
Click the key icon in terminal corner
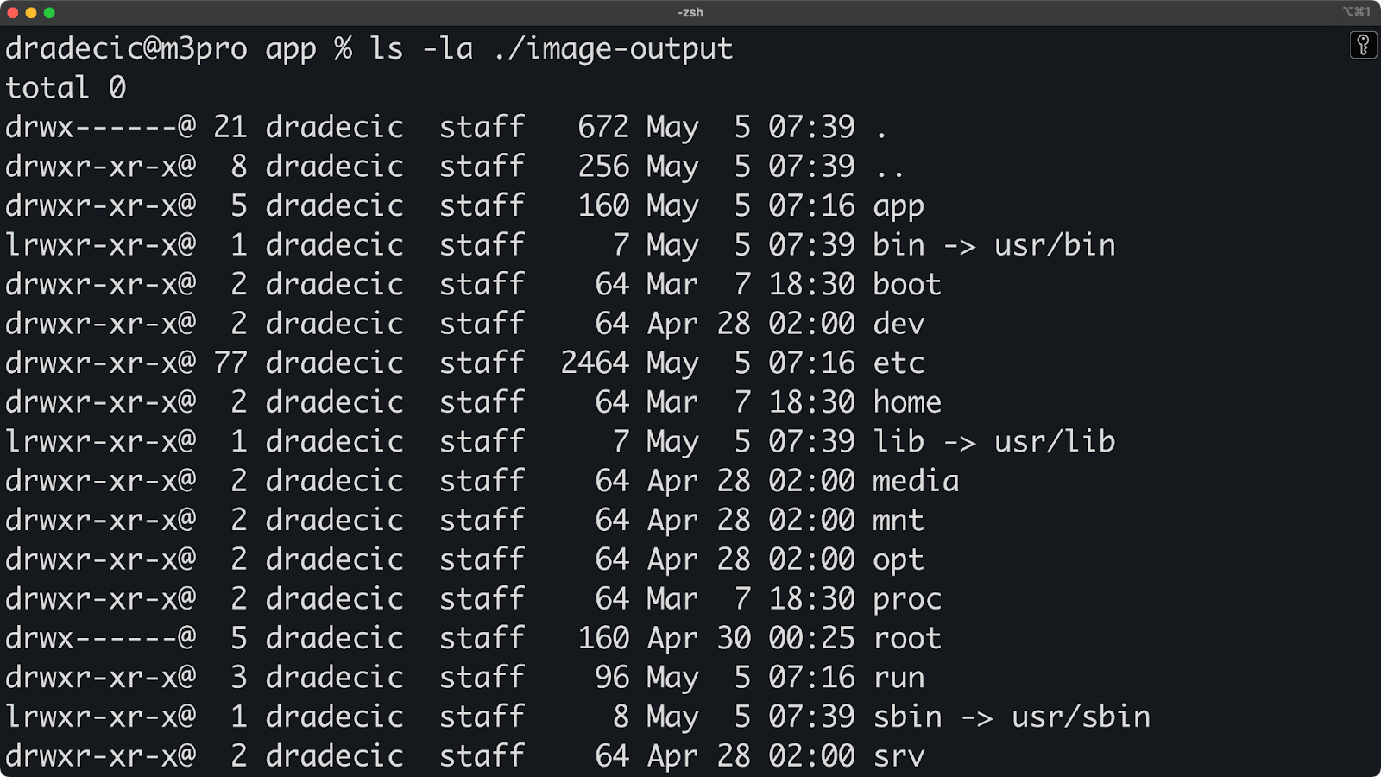tap(1363, 45)
